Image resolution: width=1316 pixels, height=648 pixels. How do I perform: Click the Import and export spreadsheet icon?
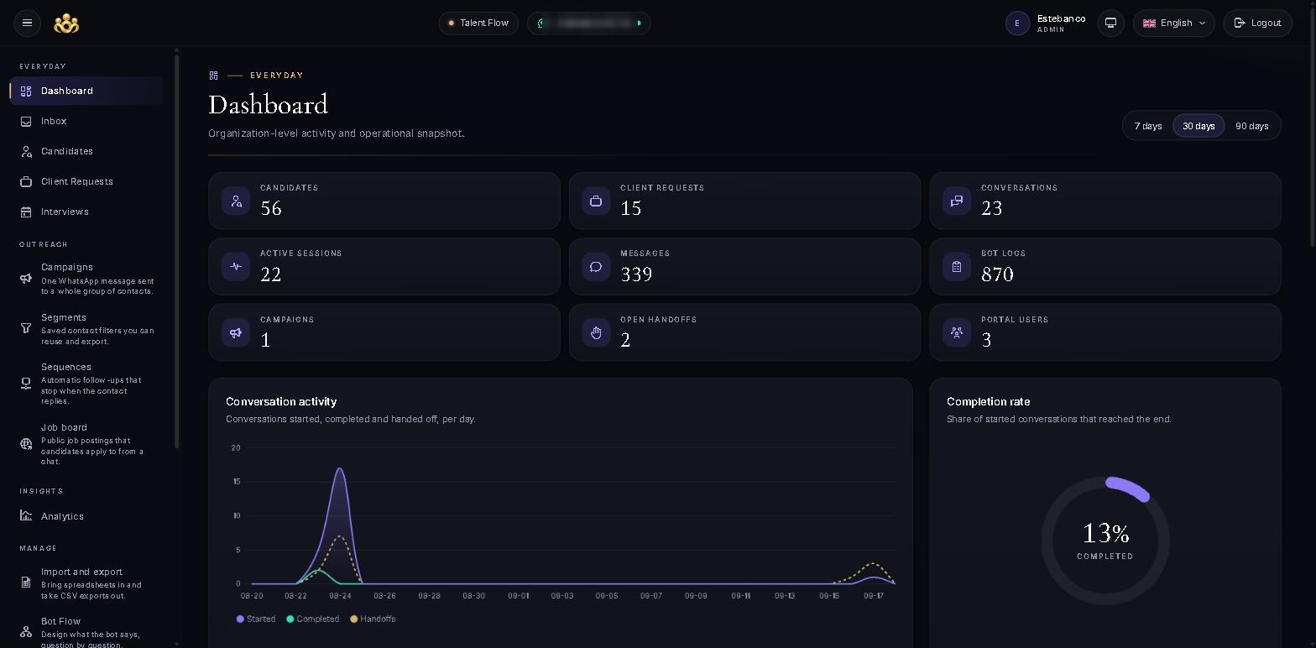coord(26,583)
